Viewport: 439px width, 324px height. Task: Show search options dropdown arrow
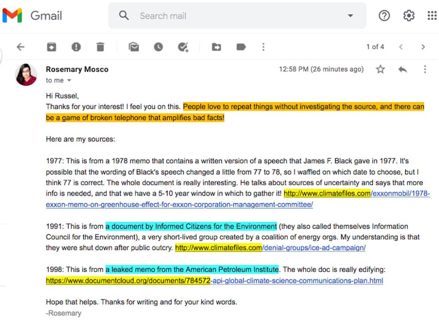350,16
